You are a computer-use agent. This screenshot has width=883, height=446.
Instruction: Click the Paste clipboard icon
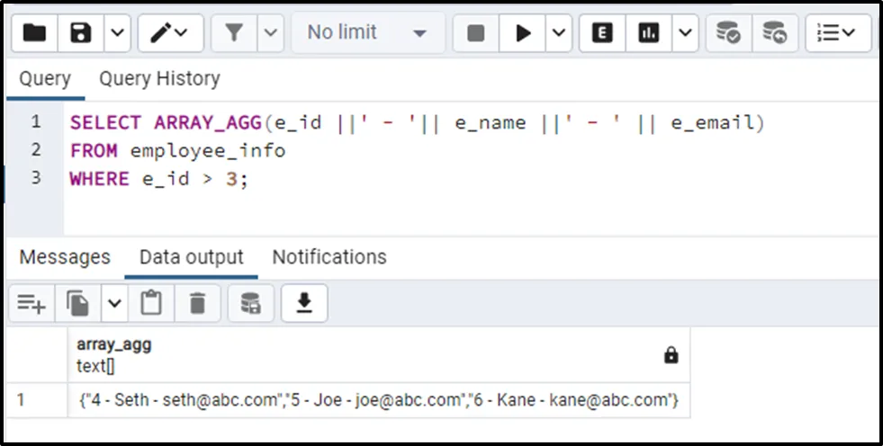(151, 304)
